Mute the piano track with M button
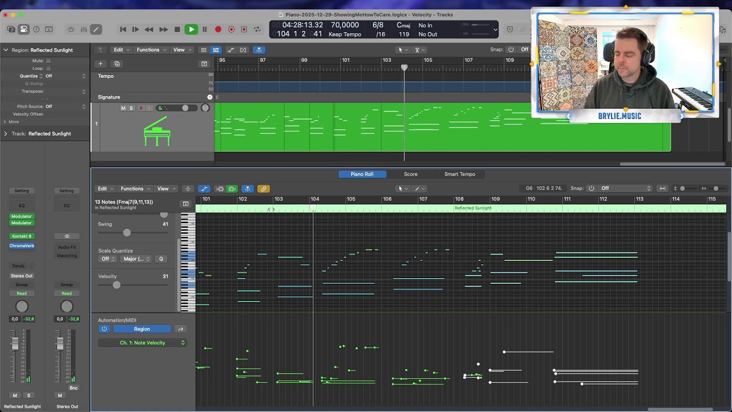Image resolution: width=732 pixels, height=412 pixels. [123, 108]
